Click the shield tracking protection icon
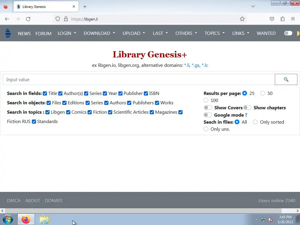This screenshot has height=225, width=300. [x=58, y=19]
